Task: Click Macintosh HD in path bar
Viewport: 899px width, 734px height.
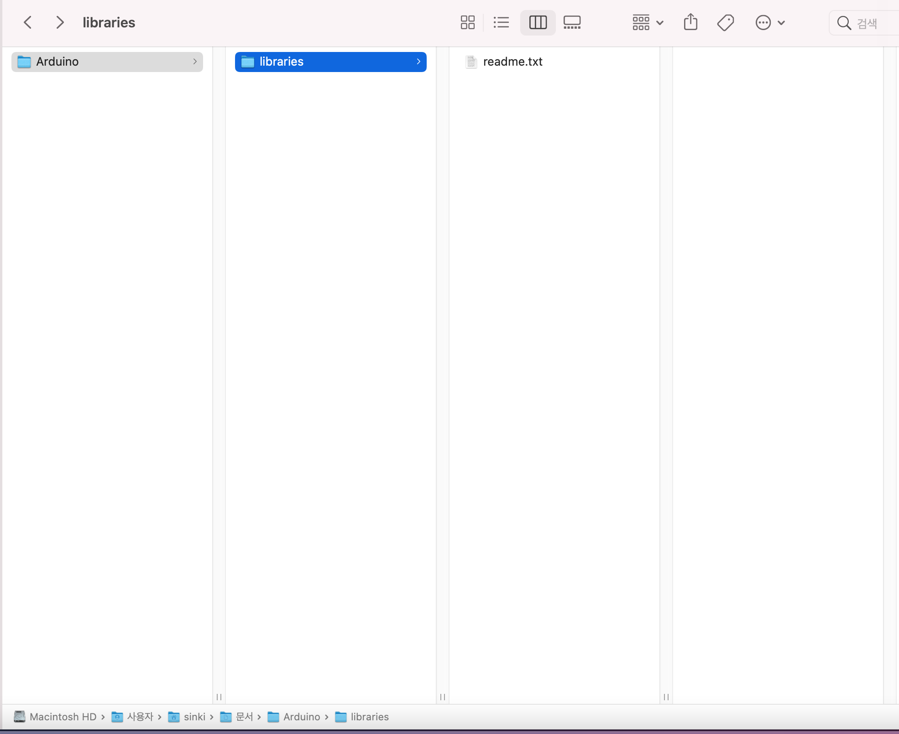Action: tap(63, 717)
